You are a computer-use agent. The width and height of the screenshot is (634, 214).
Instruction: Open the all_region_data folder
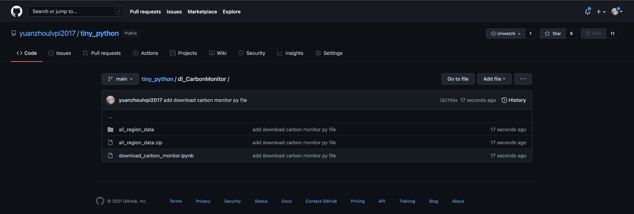click(x=136, y=129)
